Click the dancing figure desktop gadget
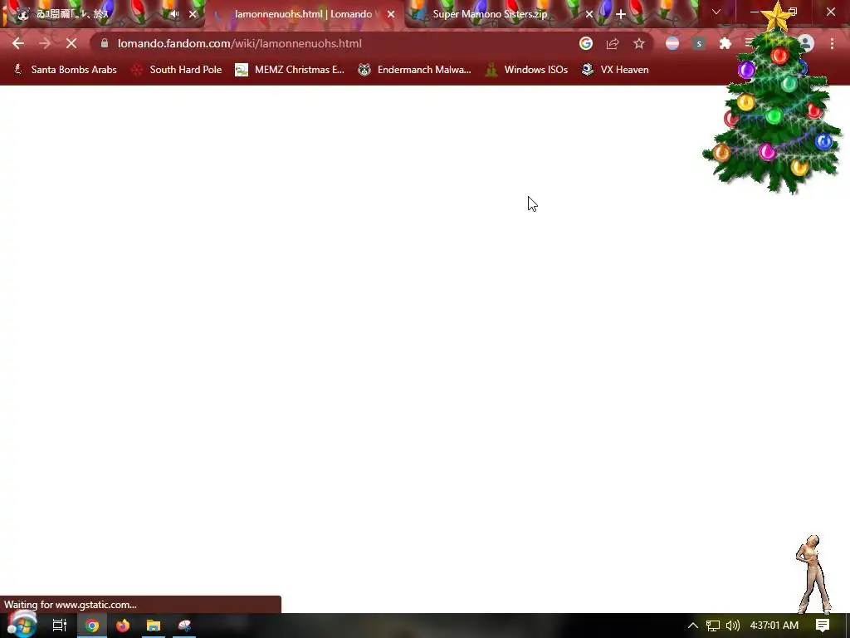The image size is (850, 638). point(813,574)
